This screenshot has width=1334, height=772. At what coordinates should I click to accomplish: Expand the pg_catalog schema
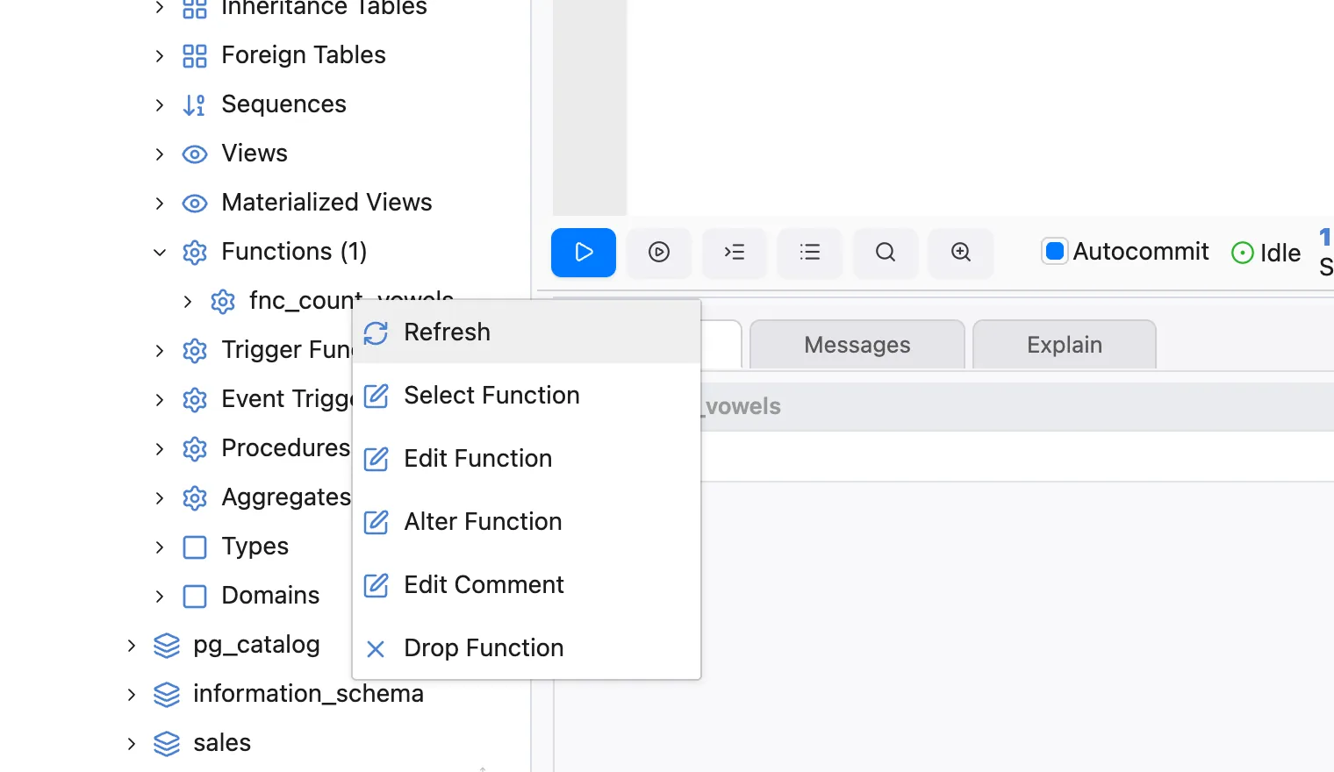point(131,646)
